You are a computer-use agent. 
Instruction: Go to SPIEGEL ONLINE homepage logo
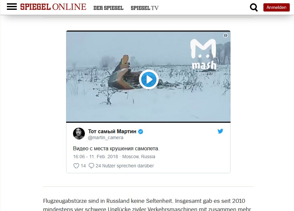click(53, 7)
